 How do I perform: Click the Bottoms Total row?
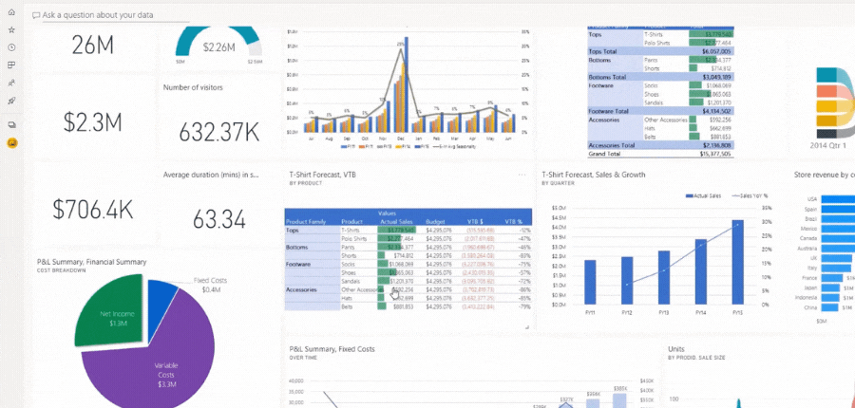pyautogui.click(x=660, y=78)
